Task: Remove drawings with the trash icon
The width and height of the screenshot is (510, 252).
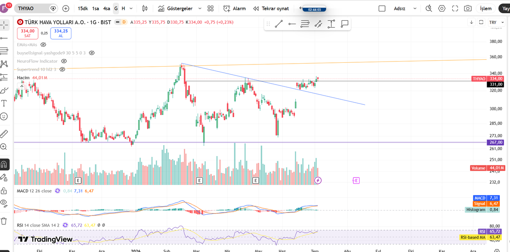Action: coord(4,221)
